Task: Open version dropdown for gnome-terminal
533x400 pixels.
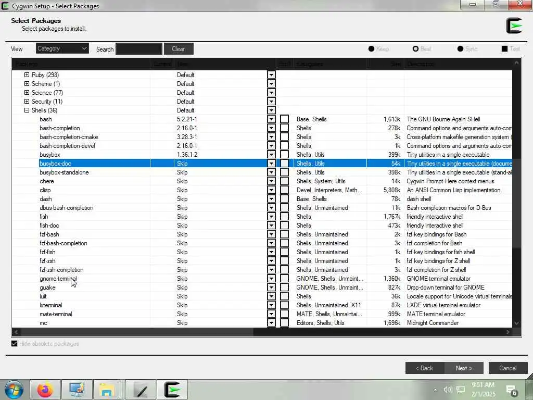Action: pos(271,278)
